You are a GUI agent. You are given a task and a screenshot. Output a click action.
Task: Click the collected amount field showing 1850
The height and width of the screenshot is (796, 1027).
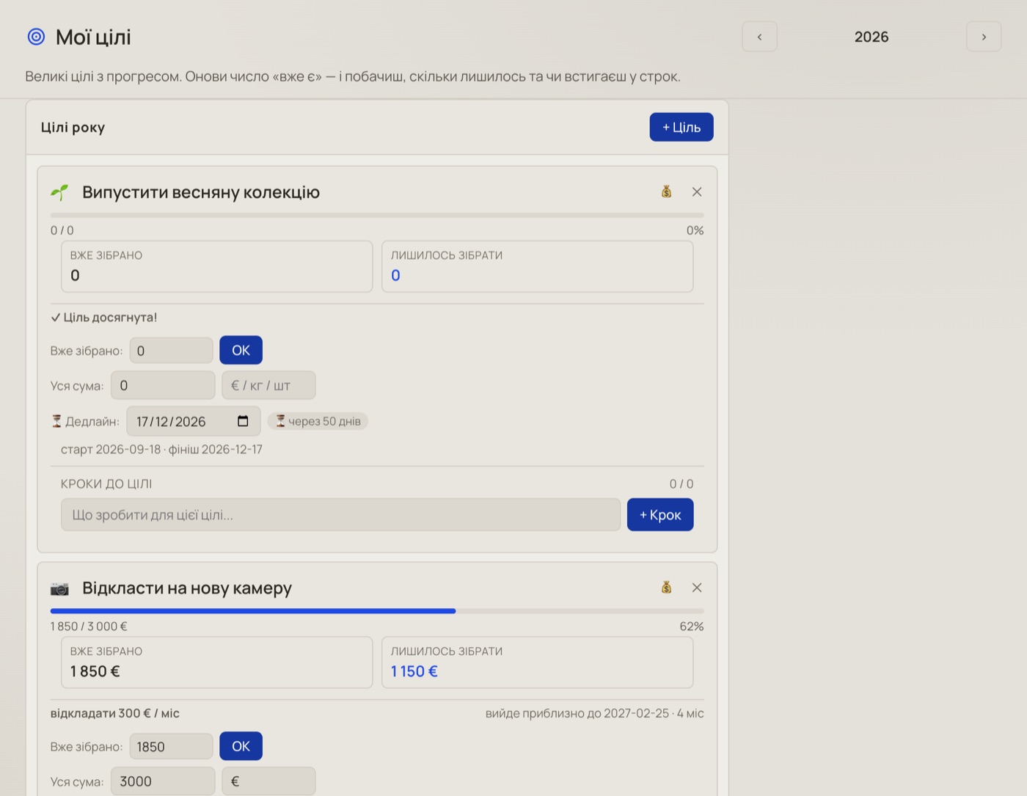pos(172,746)
